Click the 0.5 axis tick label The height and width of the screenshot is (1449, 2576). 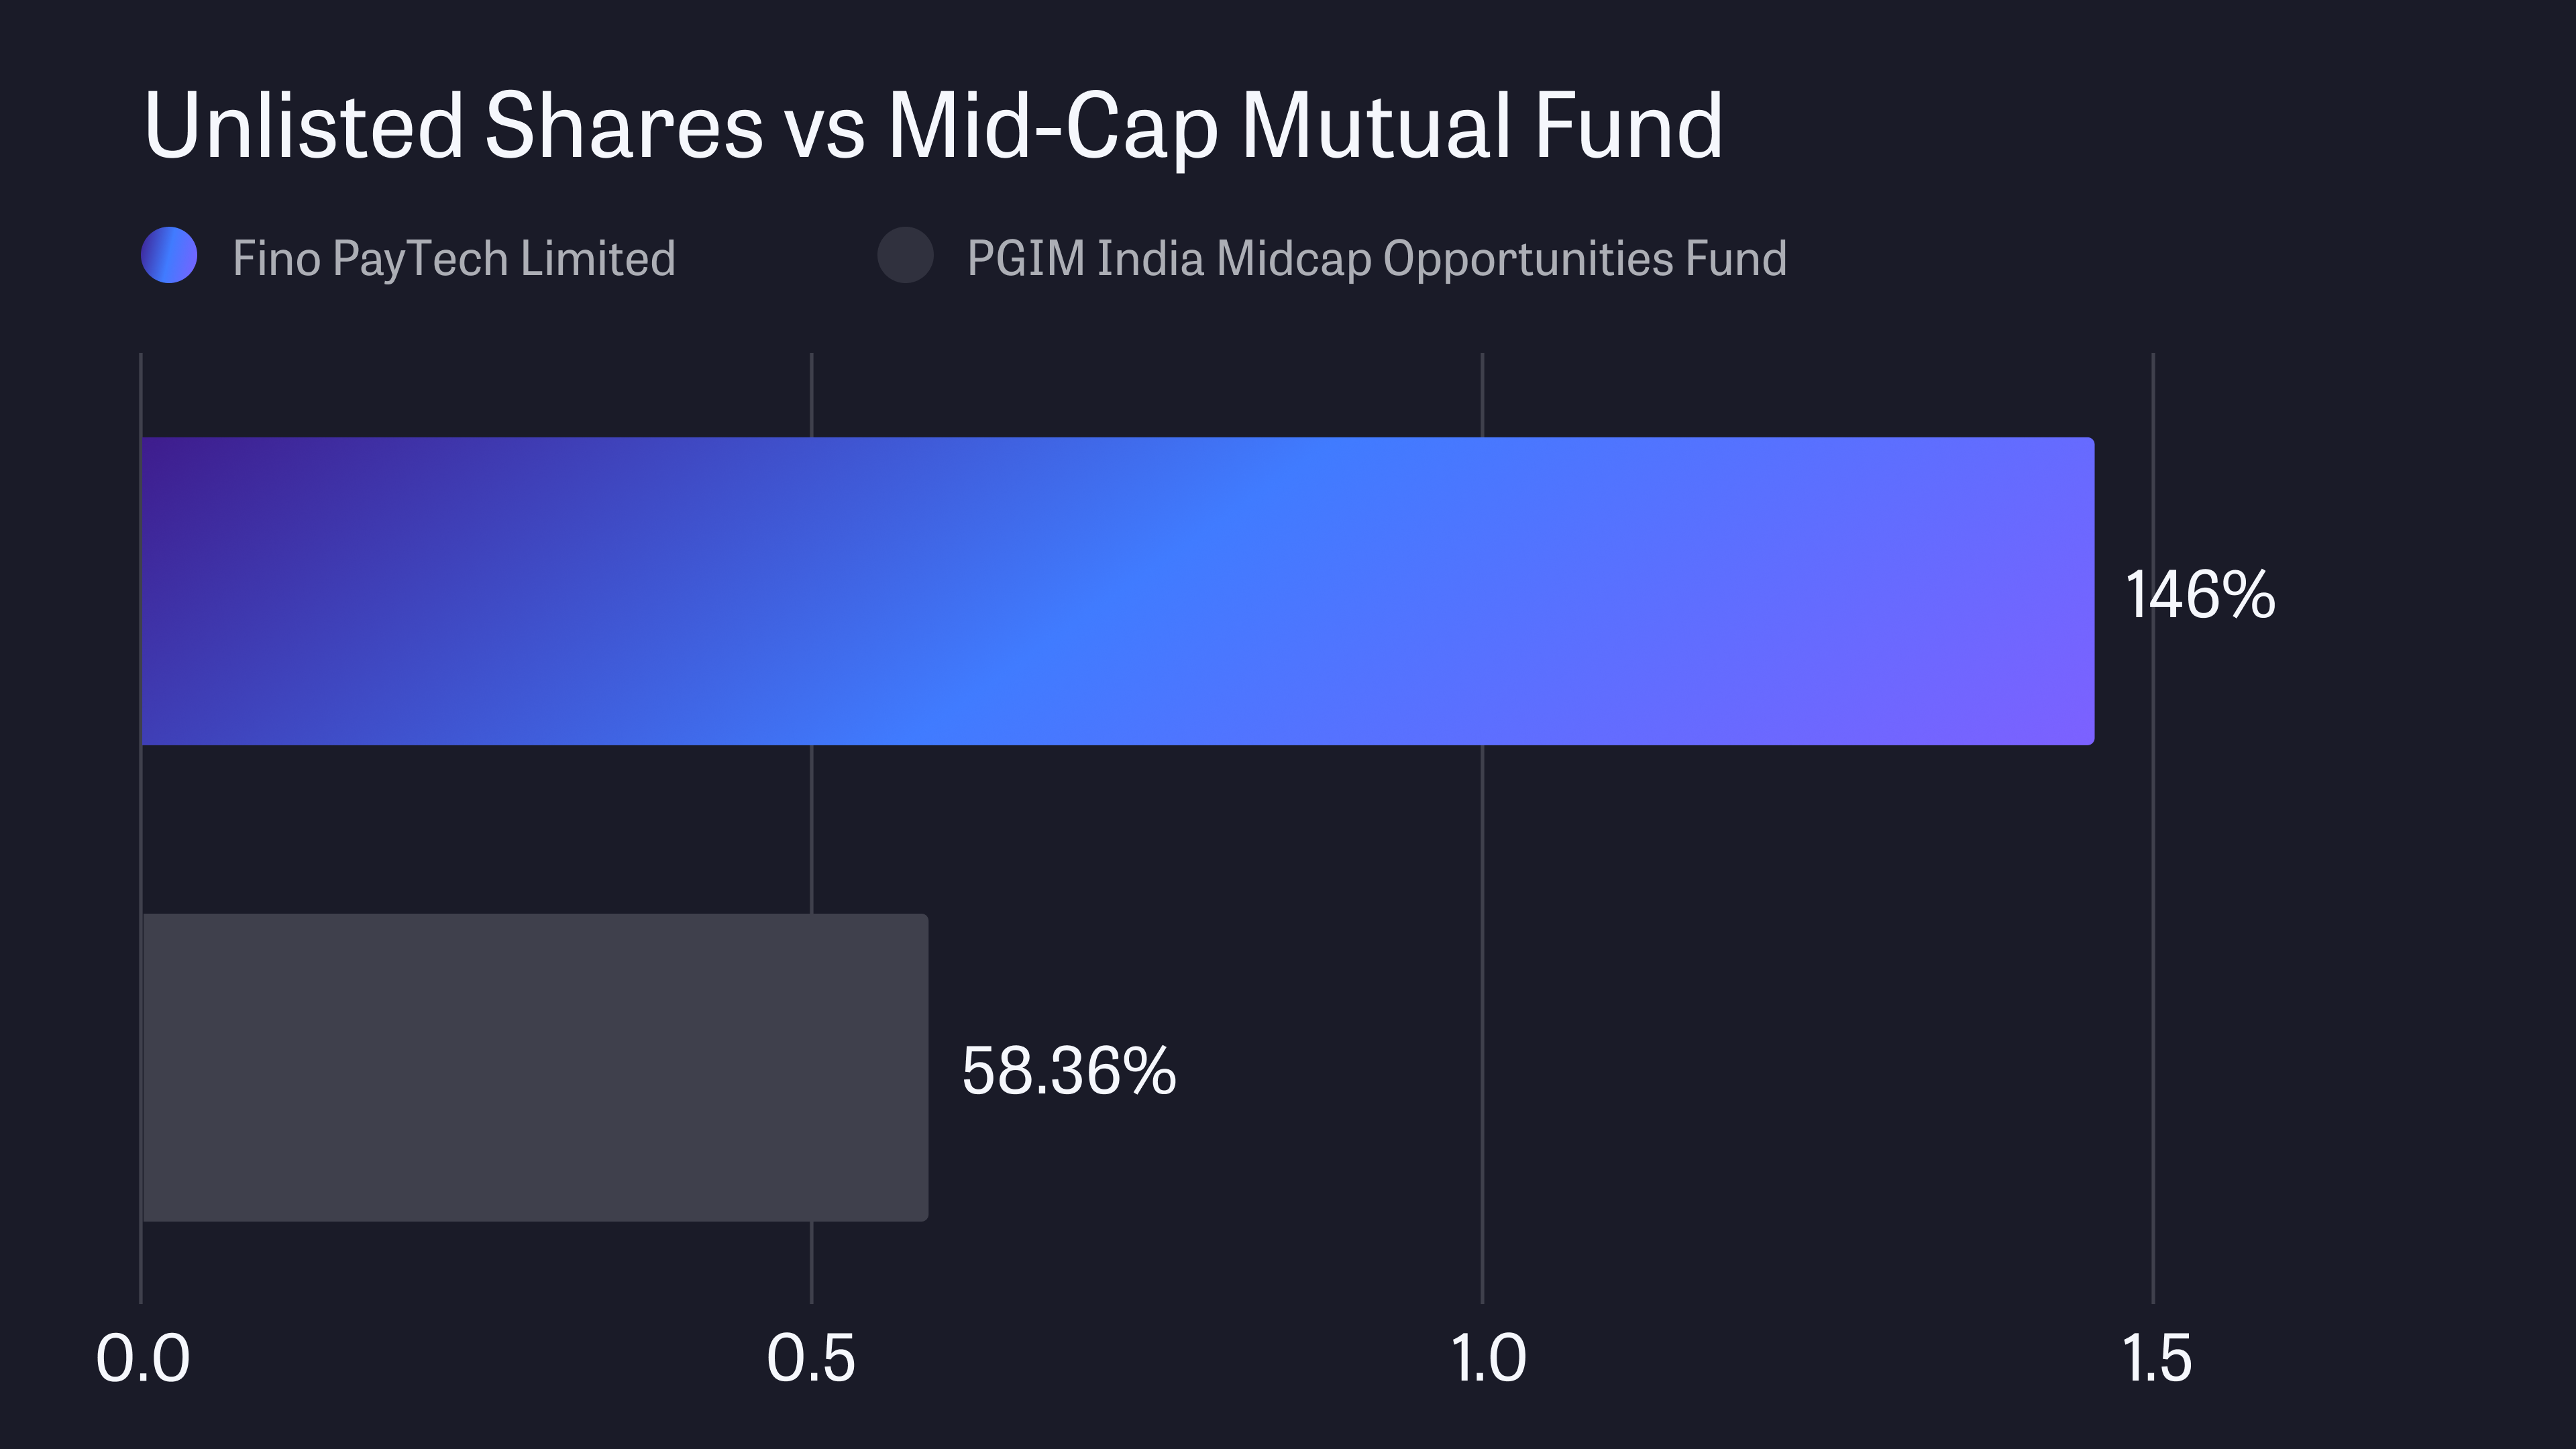811,1359
